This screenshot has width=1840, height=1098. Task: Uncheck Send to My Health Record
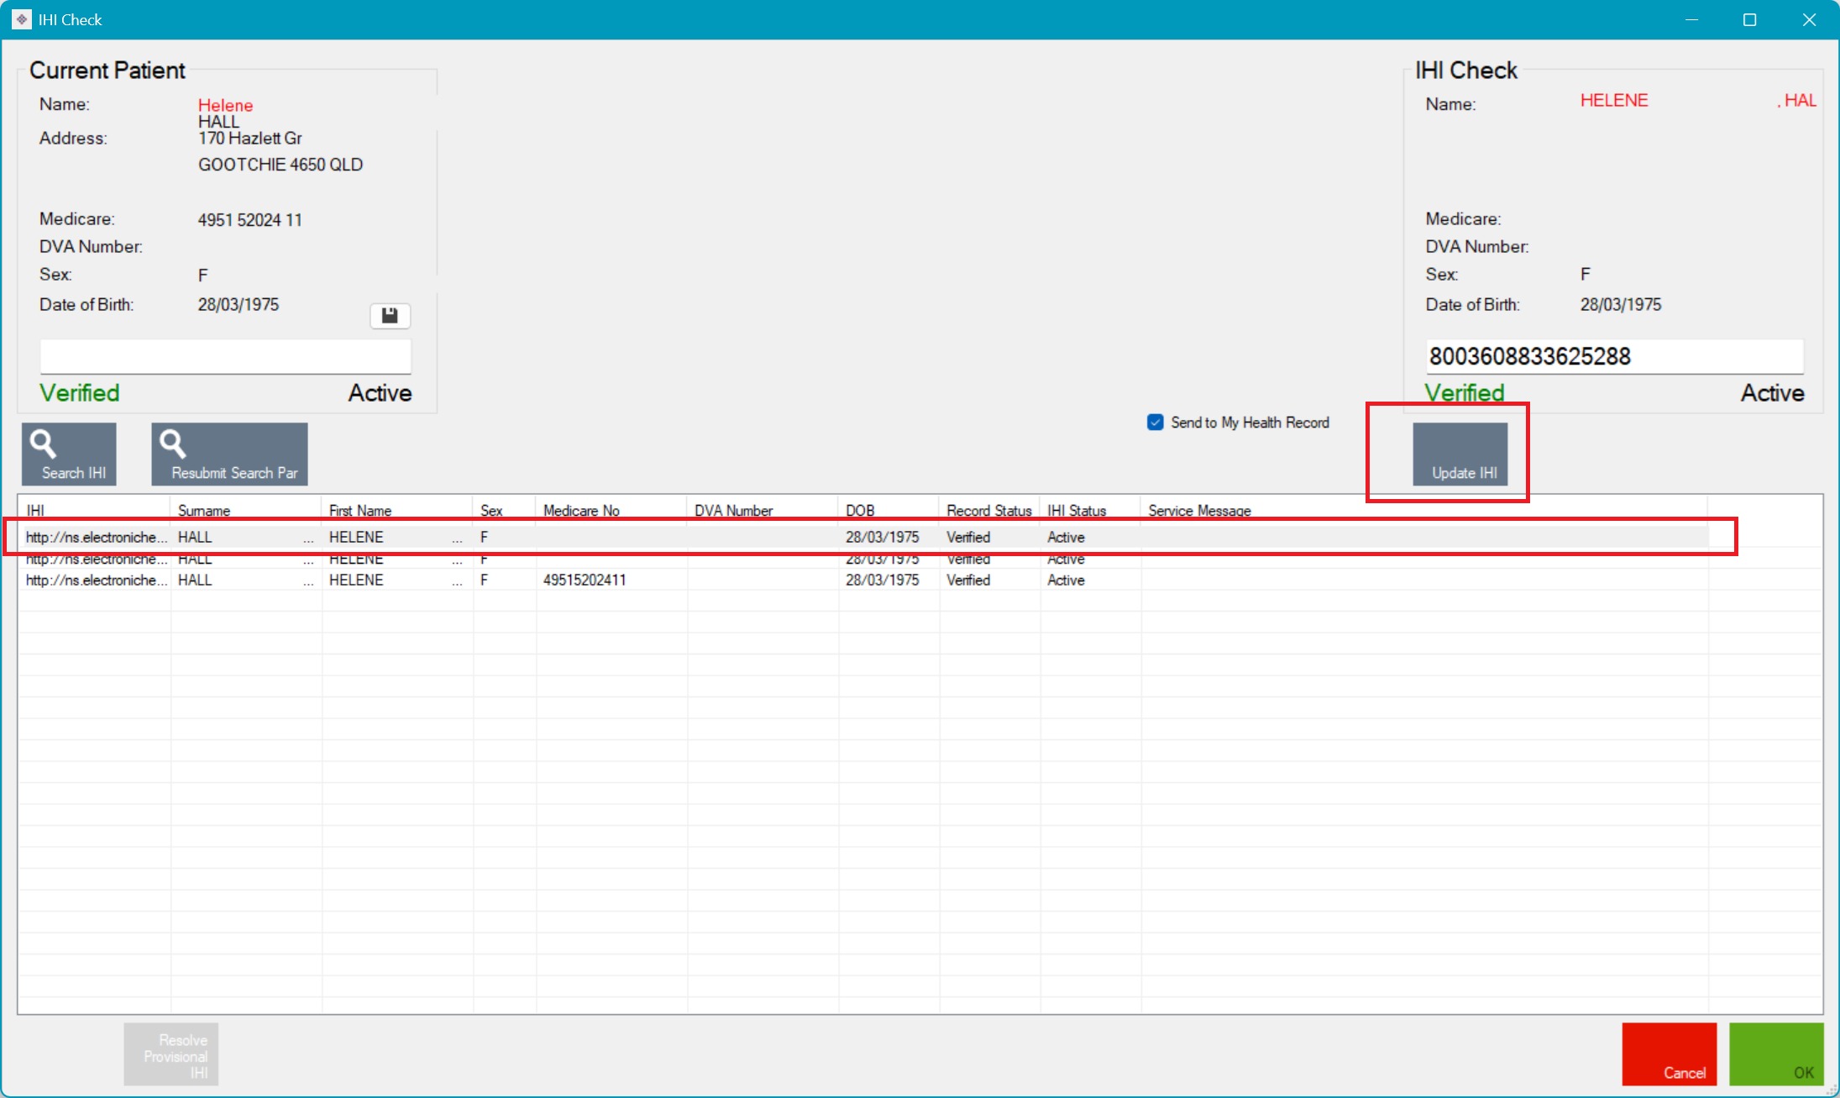tap(1156, 423)
